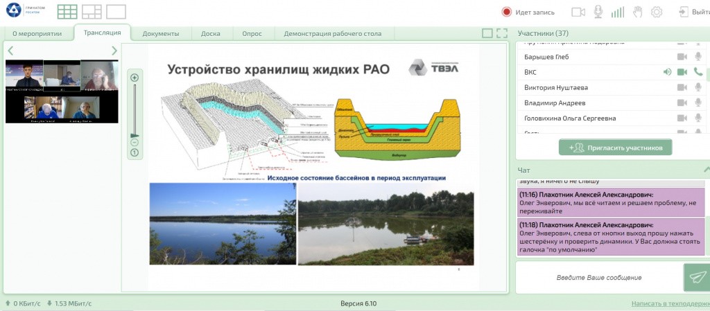Switch to the Трансляция tab

tap(103, 33)
